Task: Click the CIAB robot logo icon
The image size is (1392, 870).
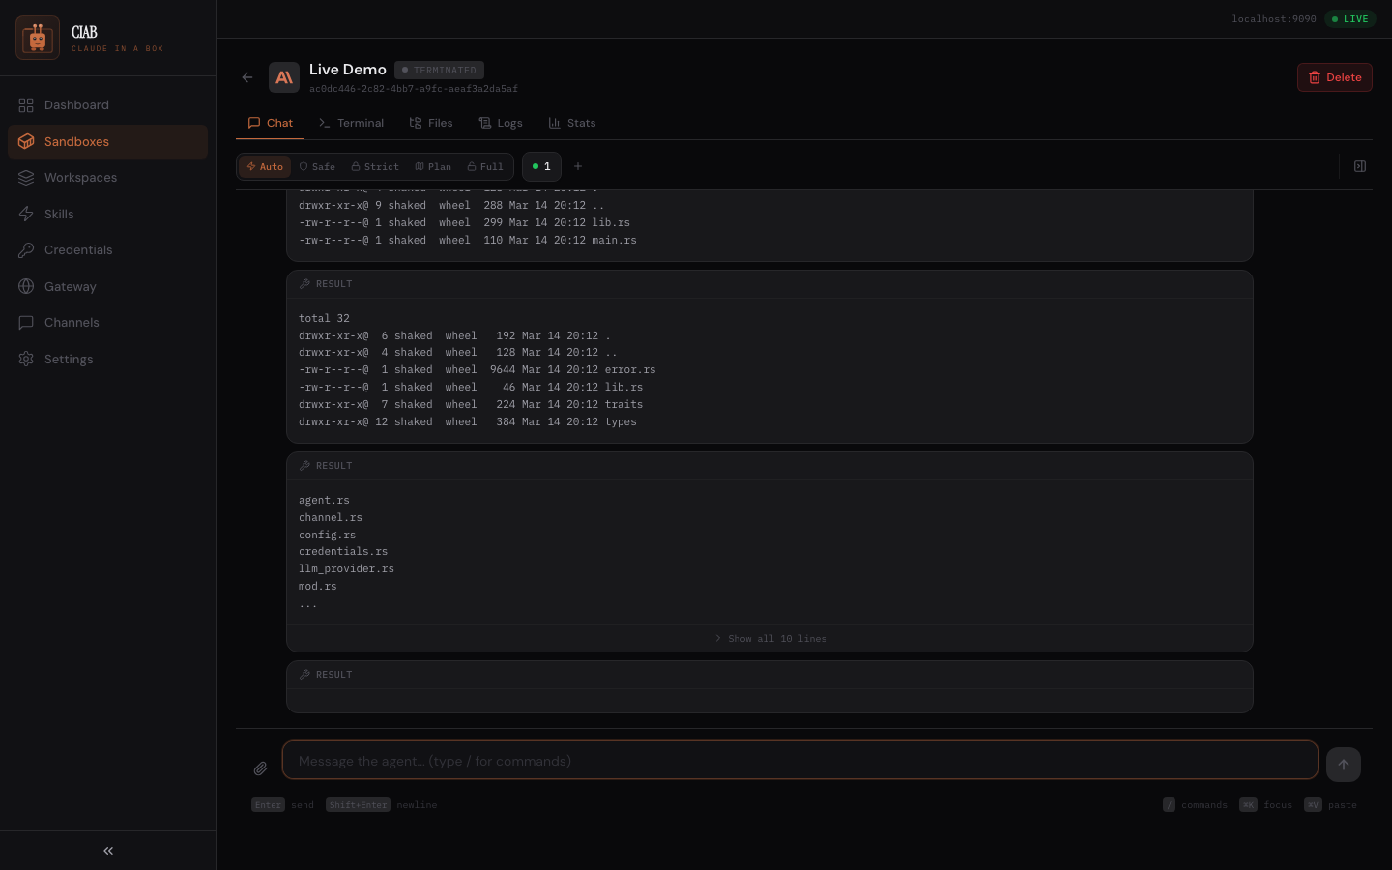Action: pyautogui.click(x=38, y=39)
